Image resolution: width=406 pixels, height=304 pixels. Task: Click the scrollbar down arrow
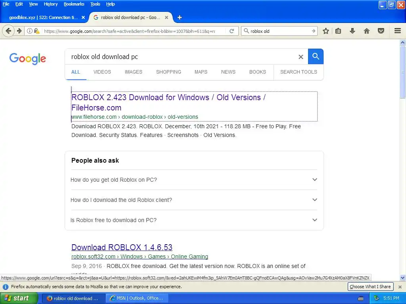coord(403,278)
